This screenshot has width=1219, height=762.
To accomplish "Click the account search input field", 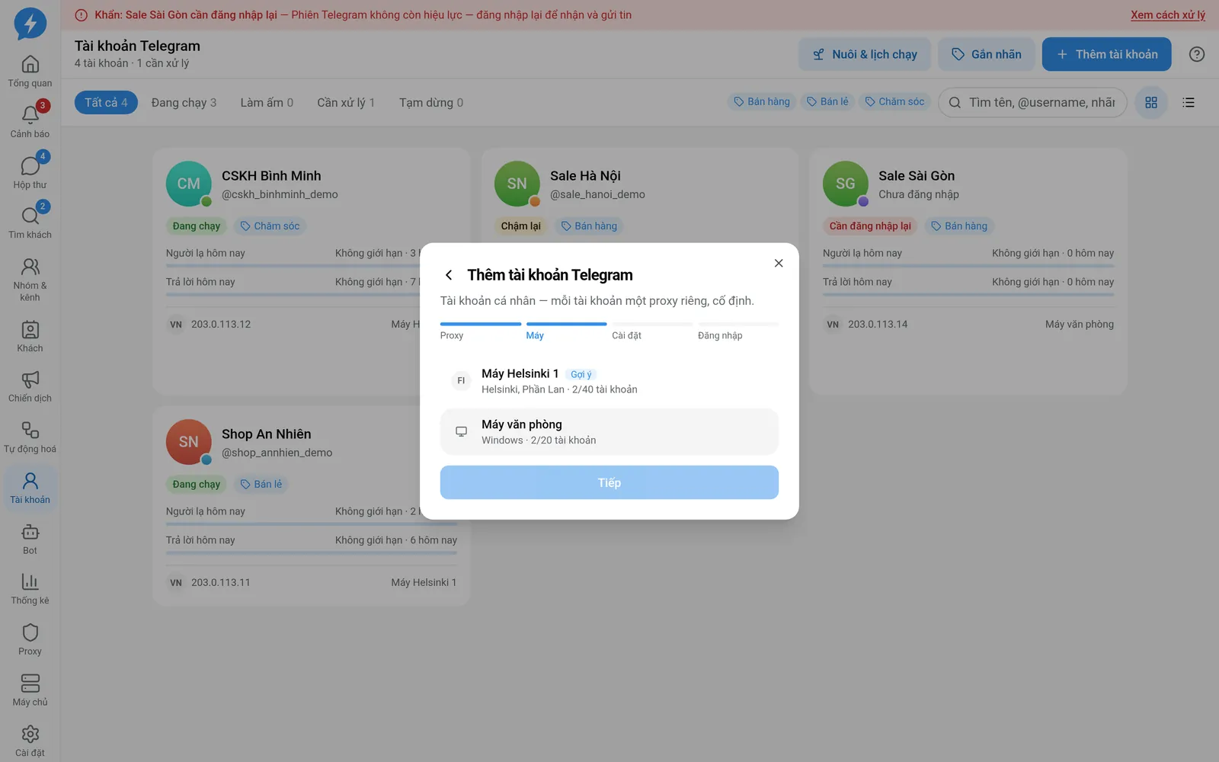I will (x=1032, y=102).
